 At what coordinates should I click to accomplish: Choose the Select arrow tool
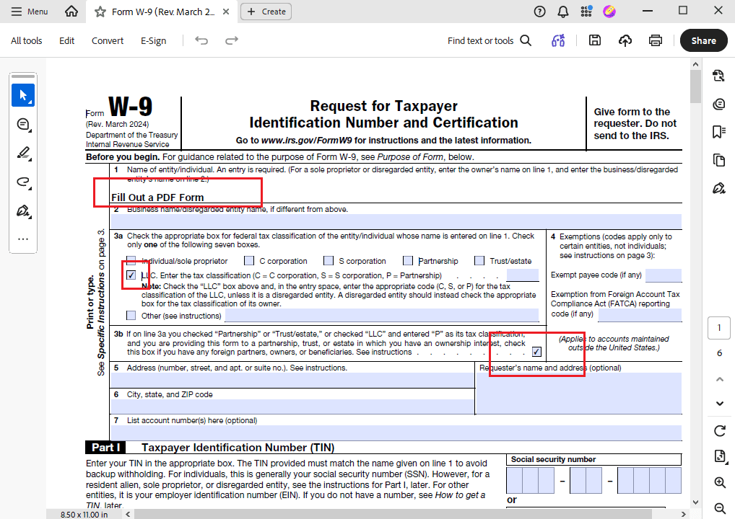23,95
